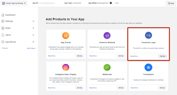Click the Help button
This screenshot has height=95, width=177.
(x=171, y=3)
